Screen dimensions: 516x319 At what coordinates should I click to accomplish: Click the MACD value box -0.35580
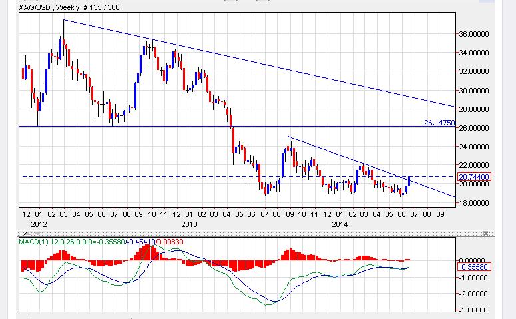pos(475,267)
